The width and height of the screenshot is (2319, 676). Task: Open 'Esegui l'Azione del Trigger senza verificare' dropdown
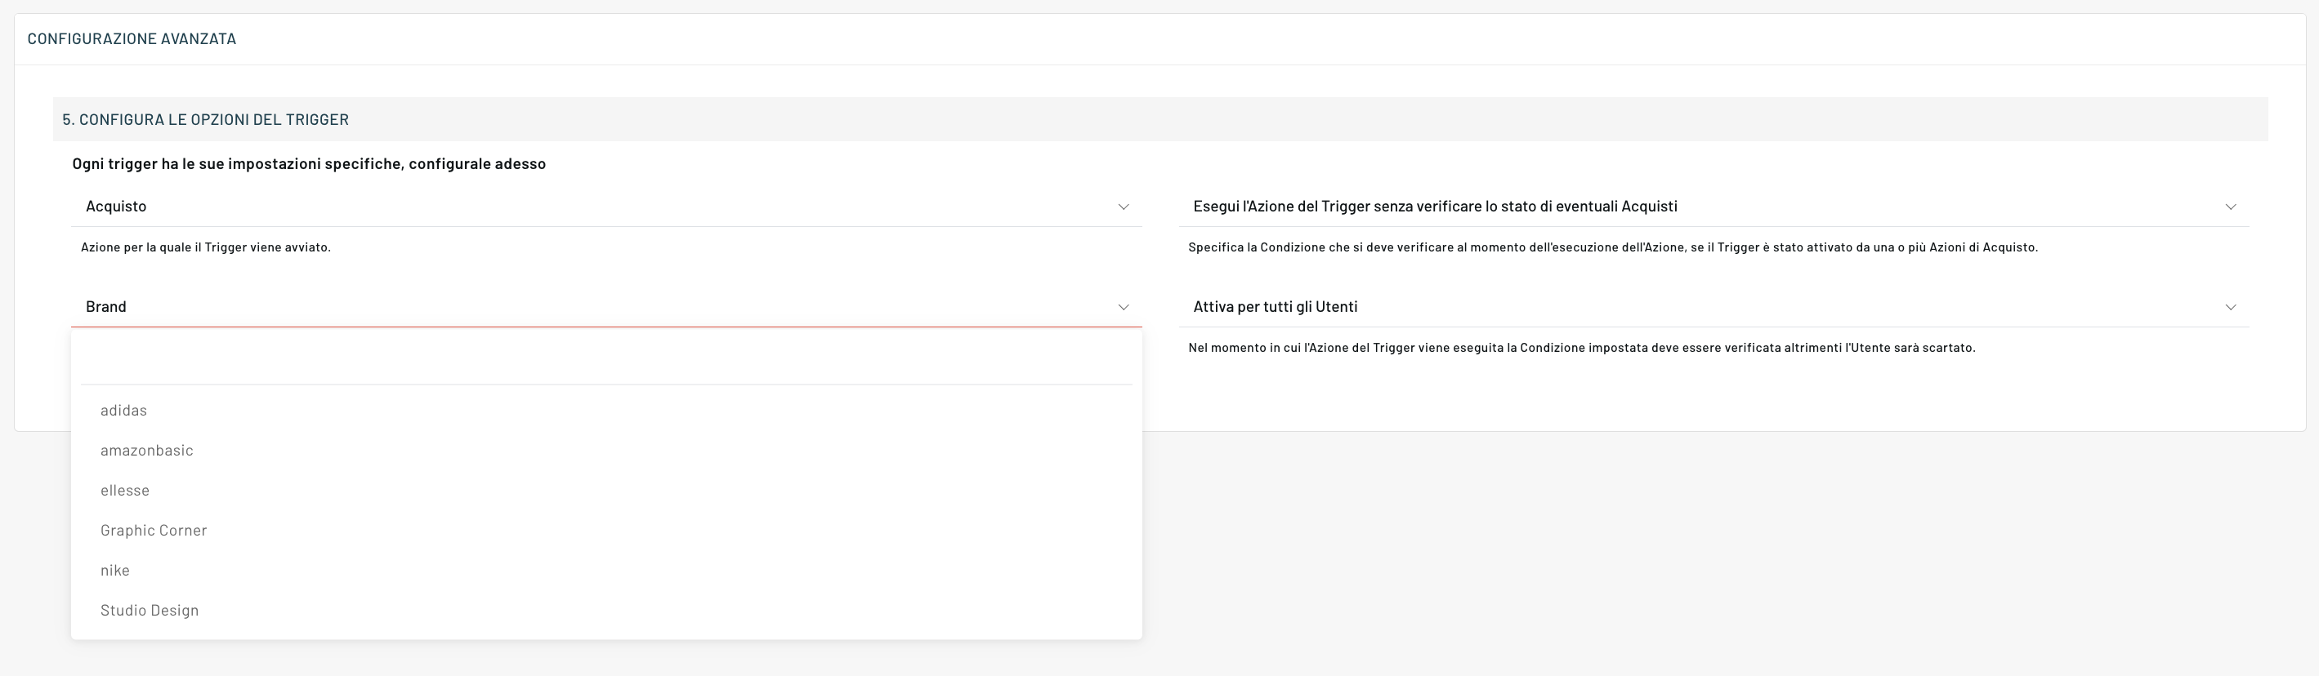(x=1714, y=206)
